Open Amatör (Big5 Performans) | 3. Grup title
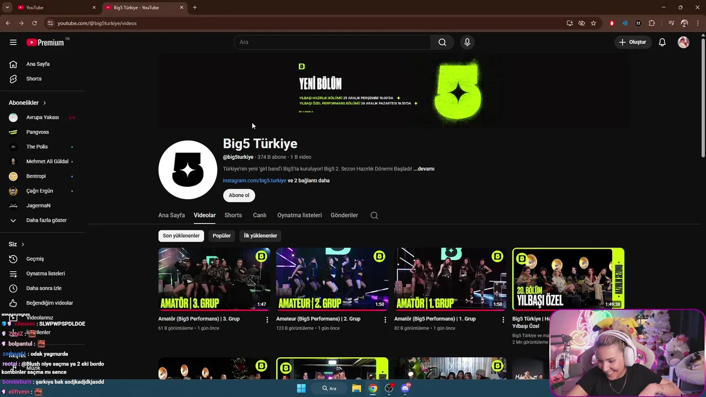706x397 pixels. (x=199, y=319)
